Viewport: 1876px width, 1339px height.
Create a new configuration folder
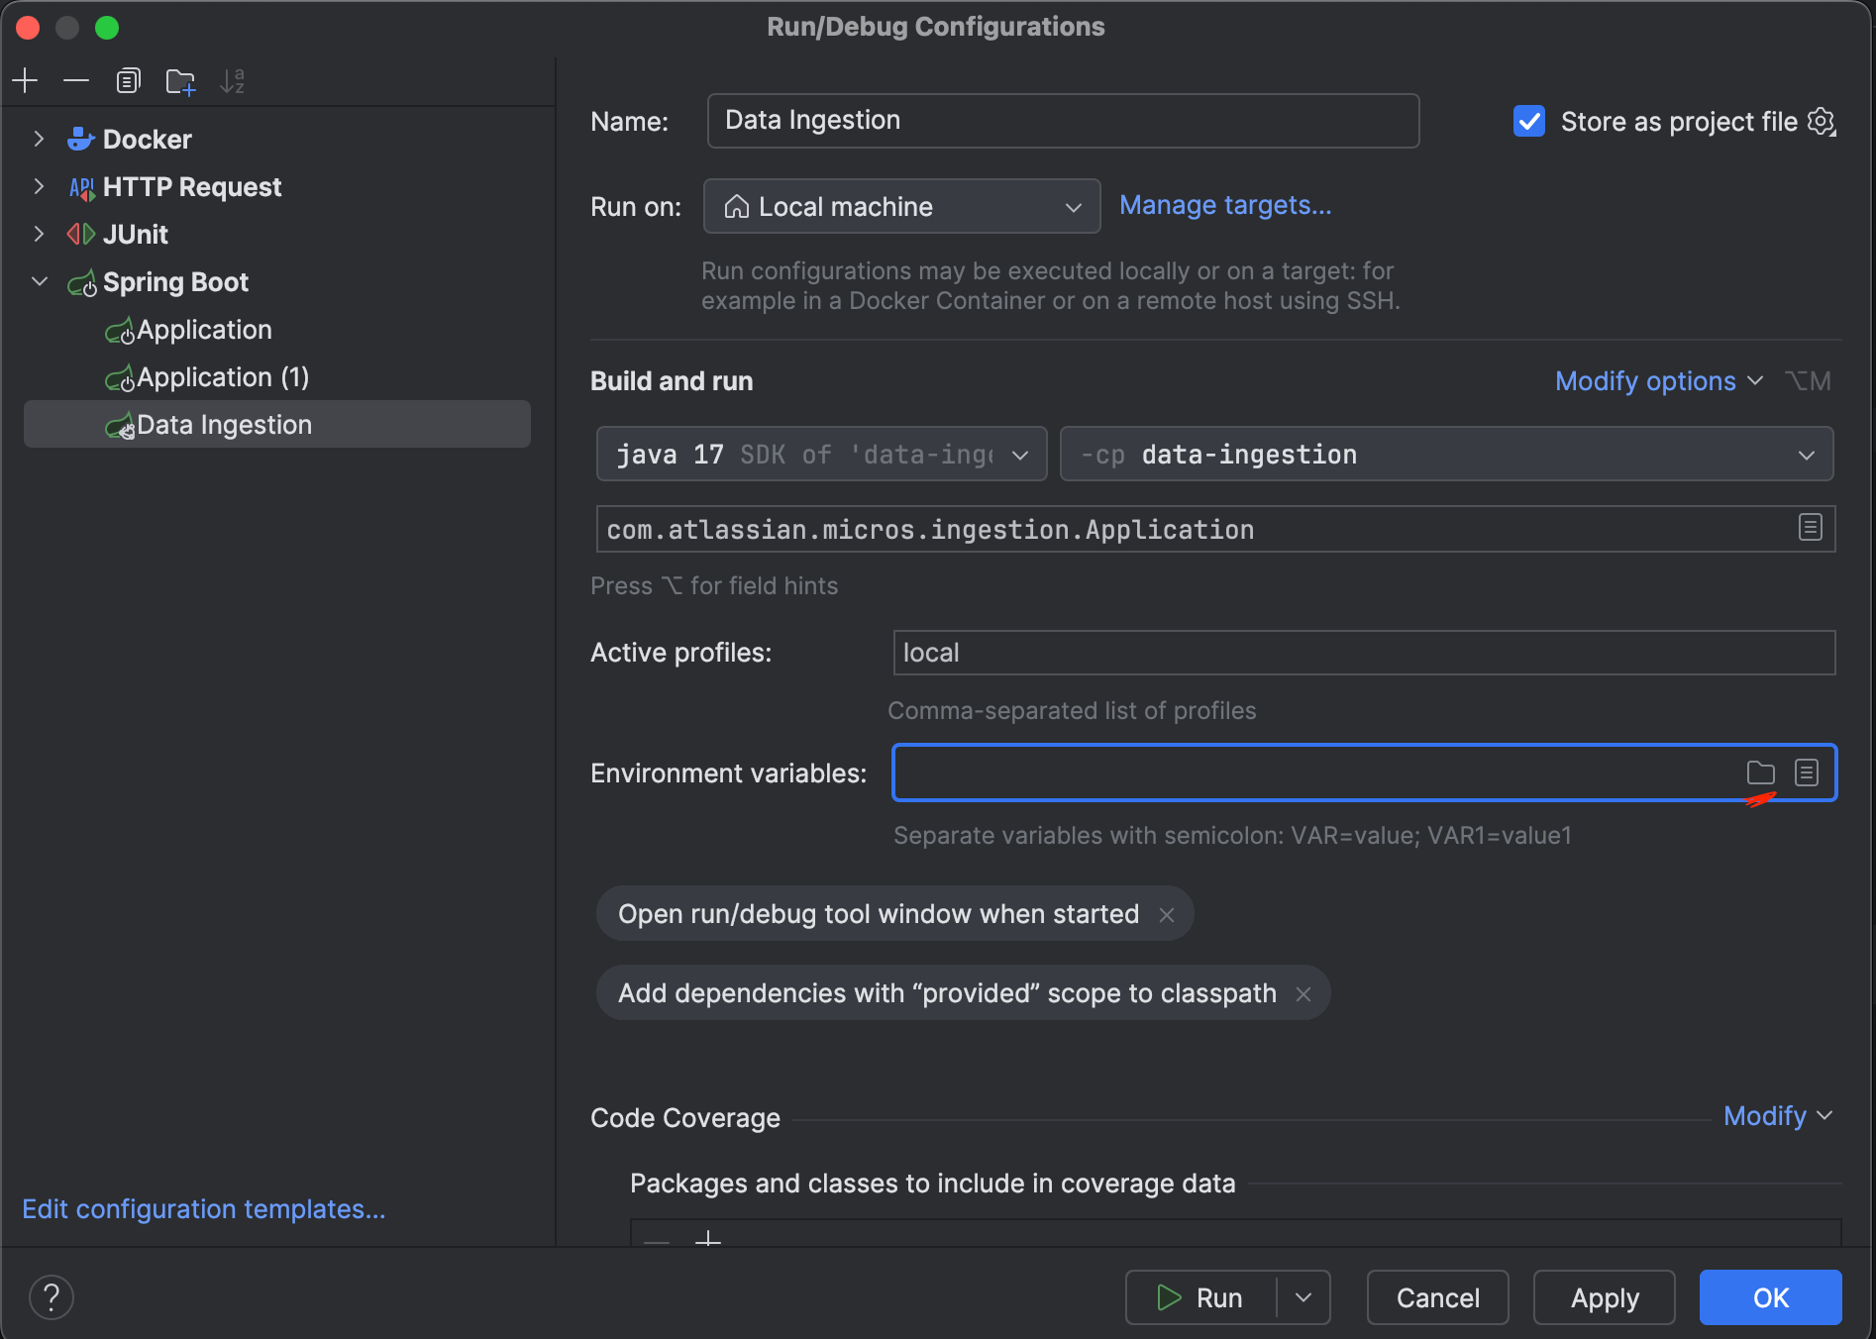(180, 80)
